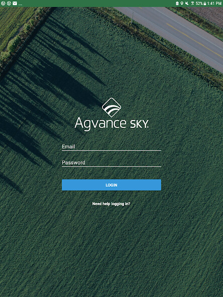223x297 pixels.
Task: Tap the 1:41 PM clock
Action: (214, 4)
